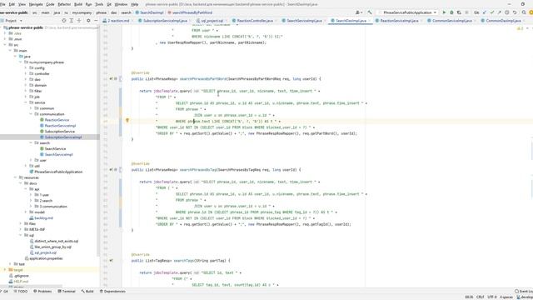Open the Problems tool window
Image resolution: width=533 pixels, height=300 pixels.
pyautogui.click(x=42, y=291)
